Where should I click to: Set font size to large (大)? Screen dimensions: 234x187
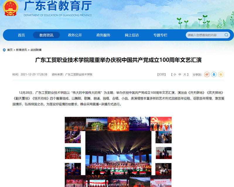pyautogui.click(x=185, y=75)
